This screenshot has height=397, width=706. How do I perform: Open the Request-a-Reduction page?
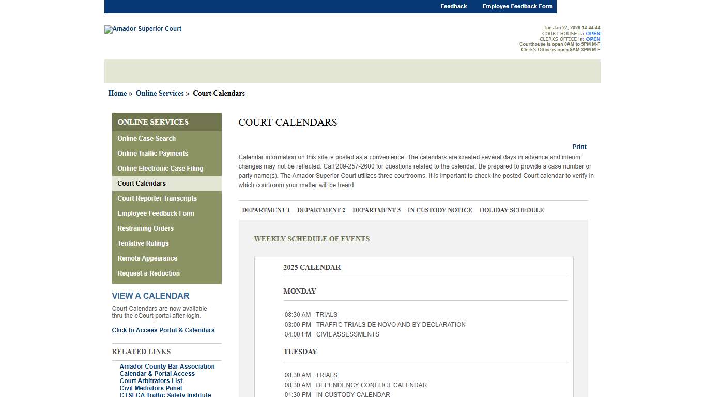pos(148,273)
